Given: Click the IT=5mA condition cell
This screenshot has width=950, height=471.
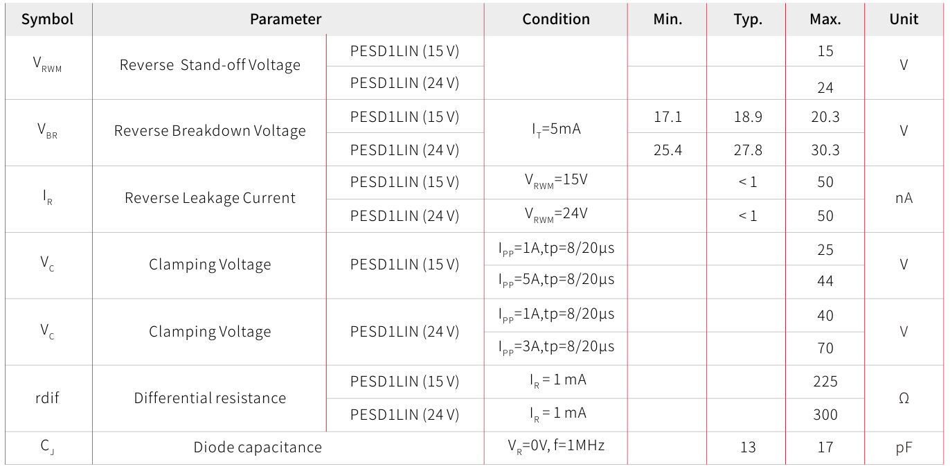Looking at the screenshot, I should [556, 130].
